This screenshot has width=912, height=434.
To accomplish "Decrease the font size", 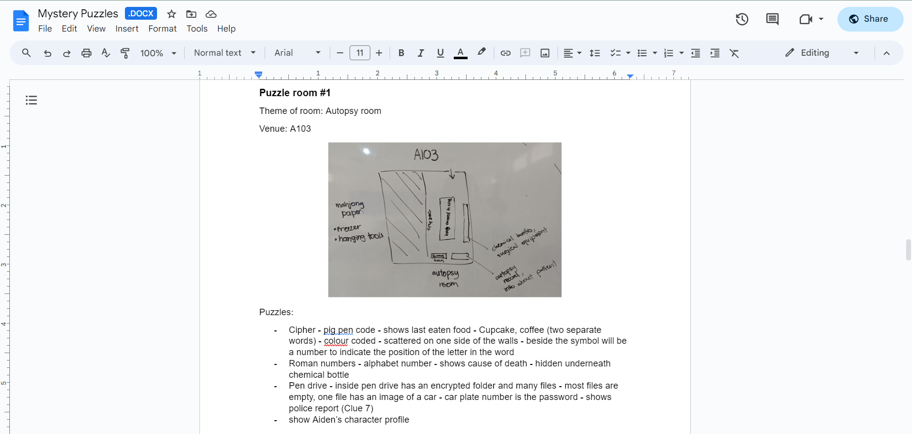I will pyautogui.click(x=340, y=53).
